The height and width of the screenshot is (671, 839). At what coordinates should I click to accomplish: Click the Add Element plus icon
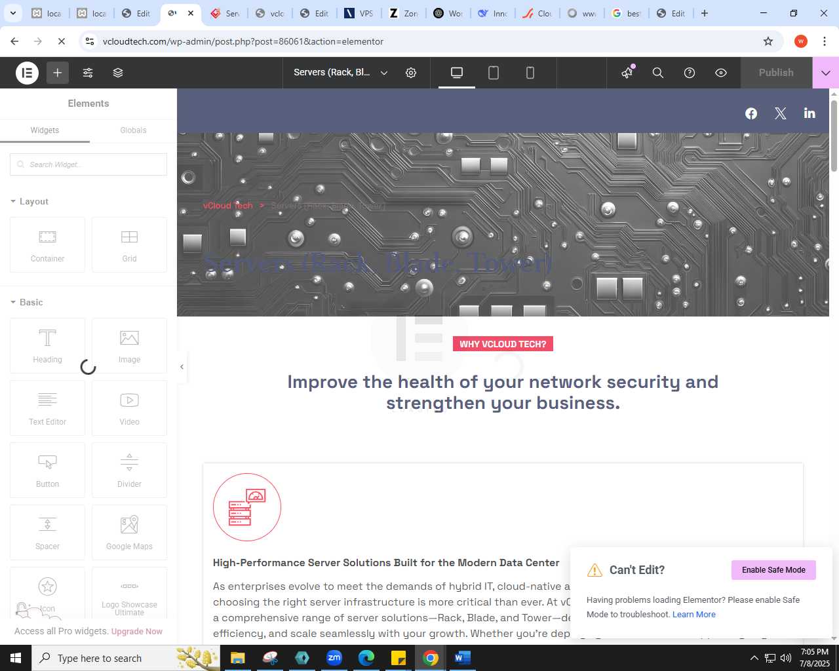point(58,73)
